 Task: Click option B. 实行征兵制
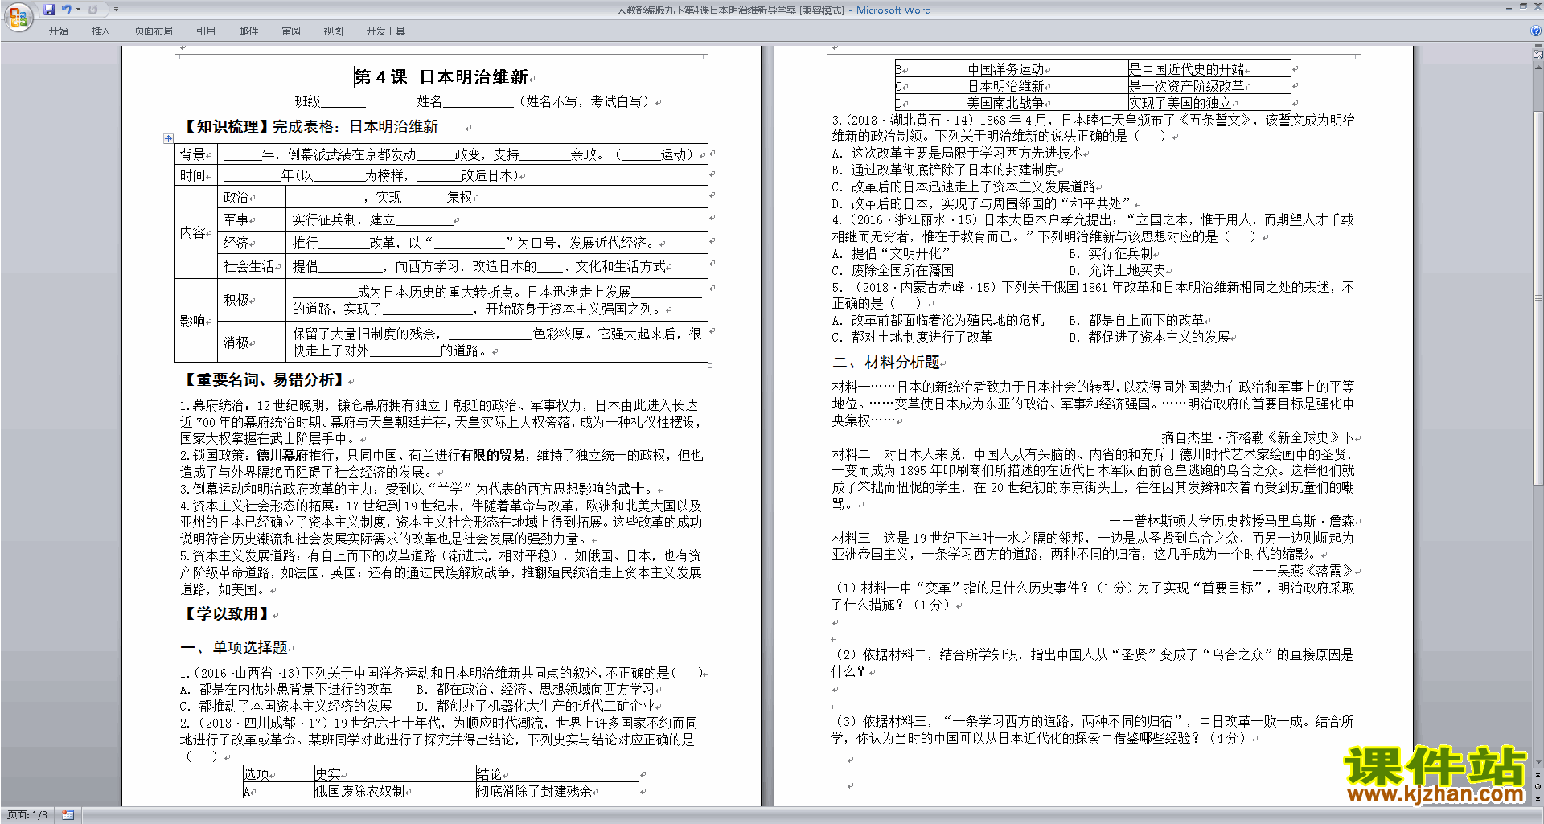pos(1111,254)
